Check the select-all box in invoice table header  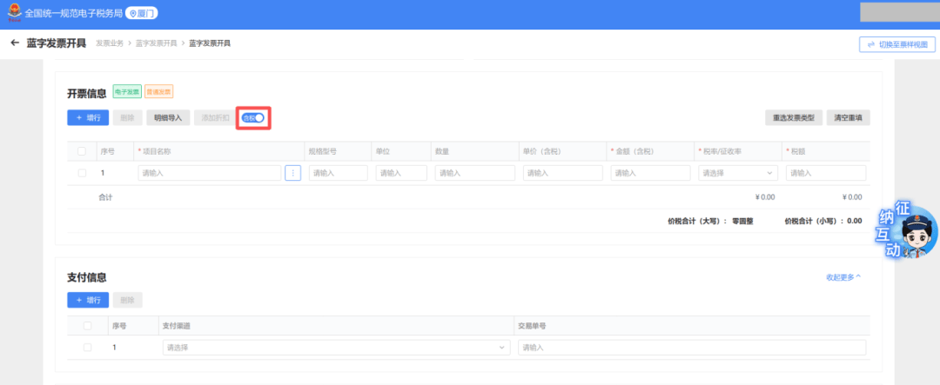click(82, 151)
